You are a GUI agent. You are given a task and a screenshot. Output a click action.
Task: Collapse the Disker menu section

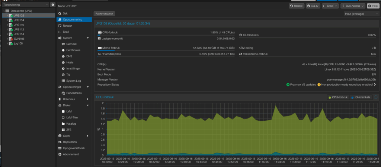(87, 105)
